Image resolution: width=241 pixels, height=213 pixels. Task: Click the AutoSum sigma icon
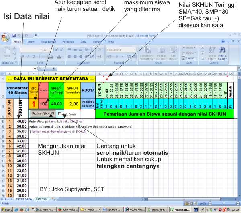tap(202, 48)
